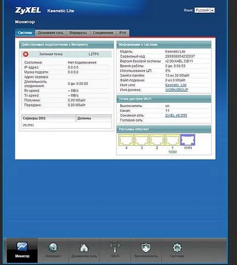Click the red connection error icon
The height and width of the screenshot is (265, 237).
pos(26,54)
